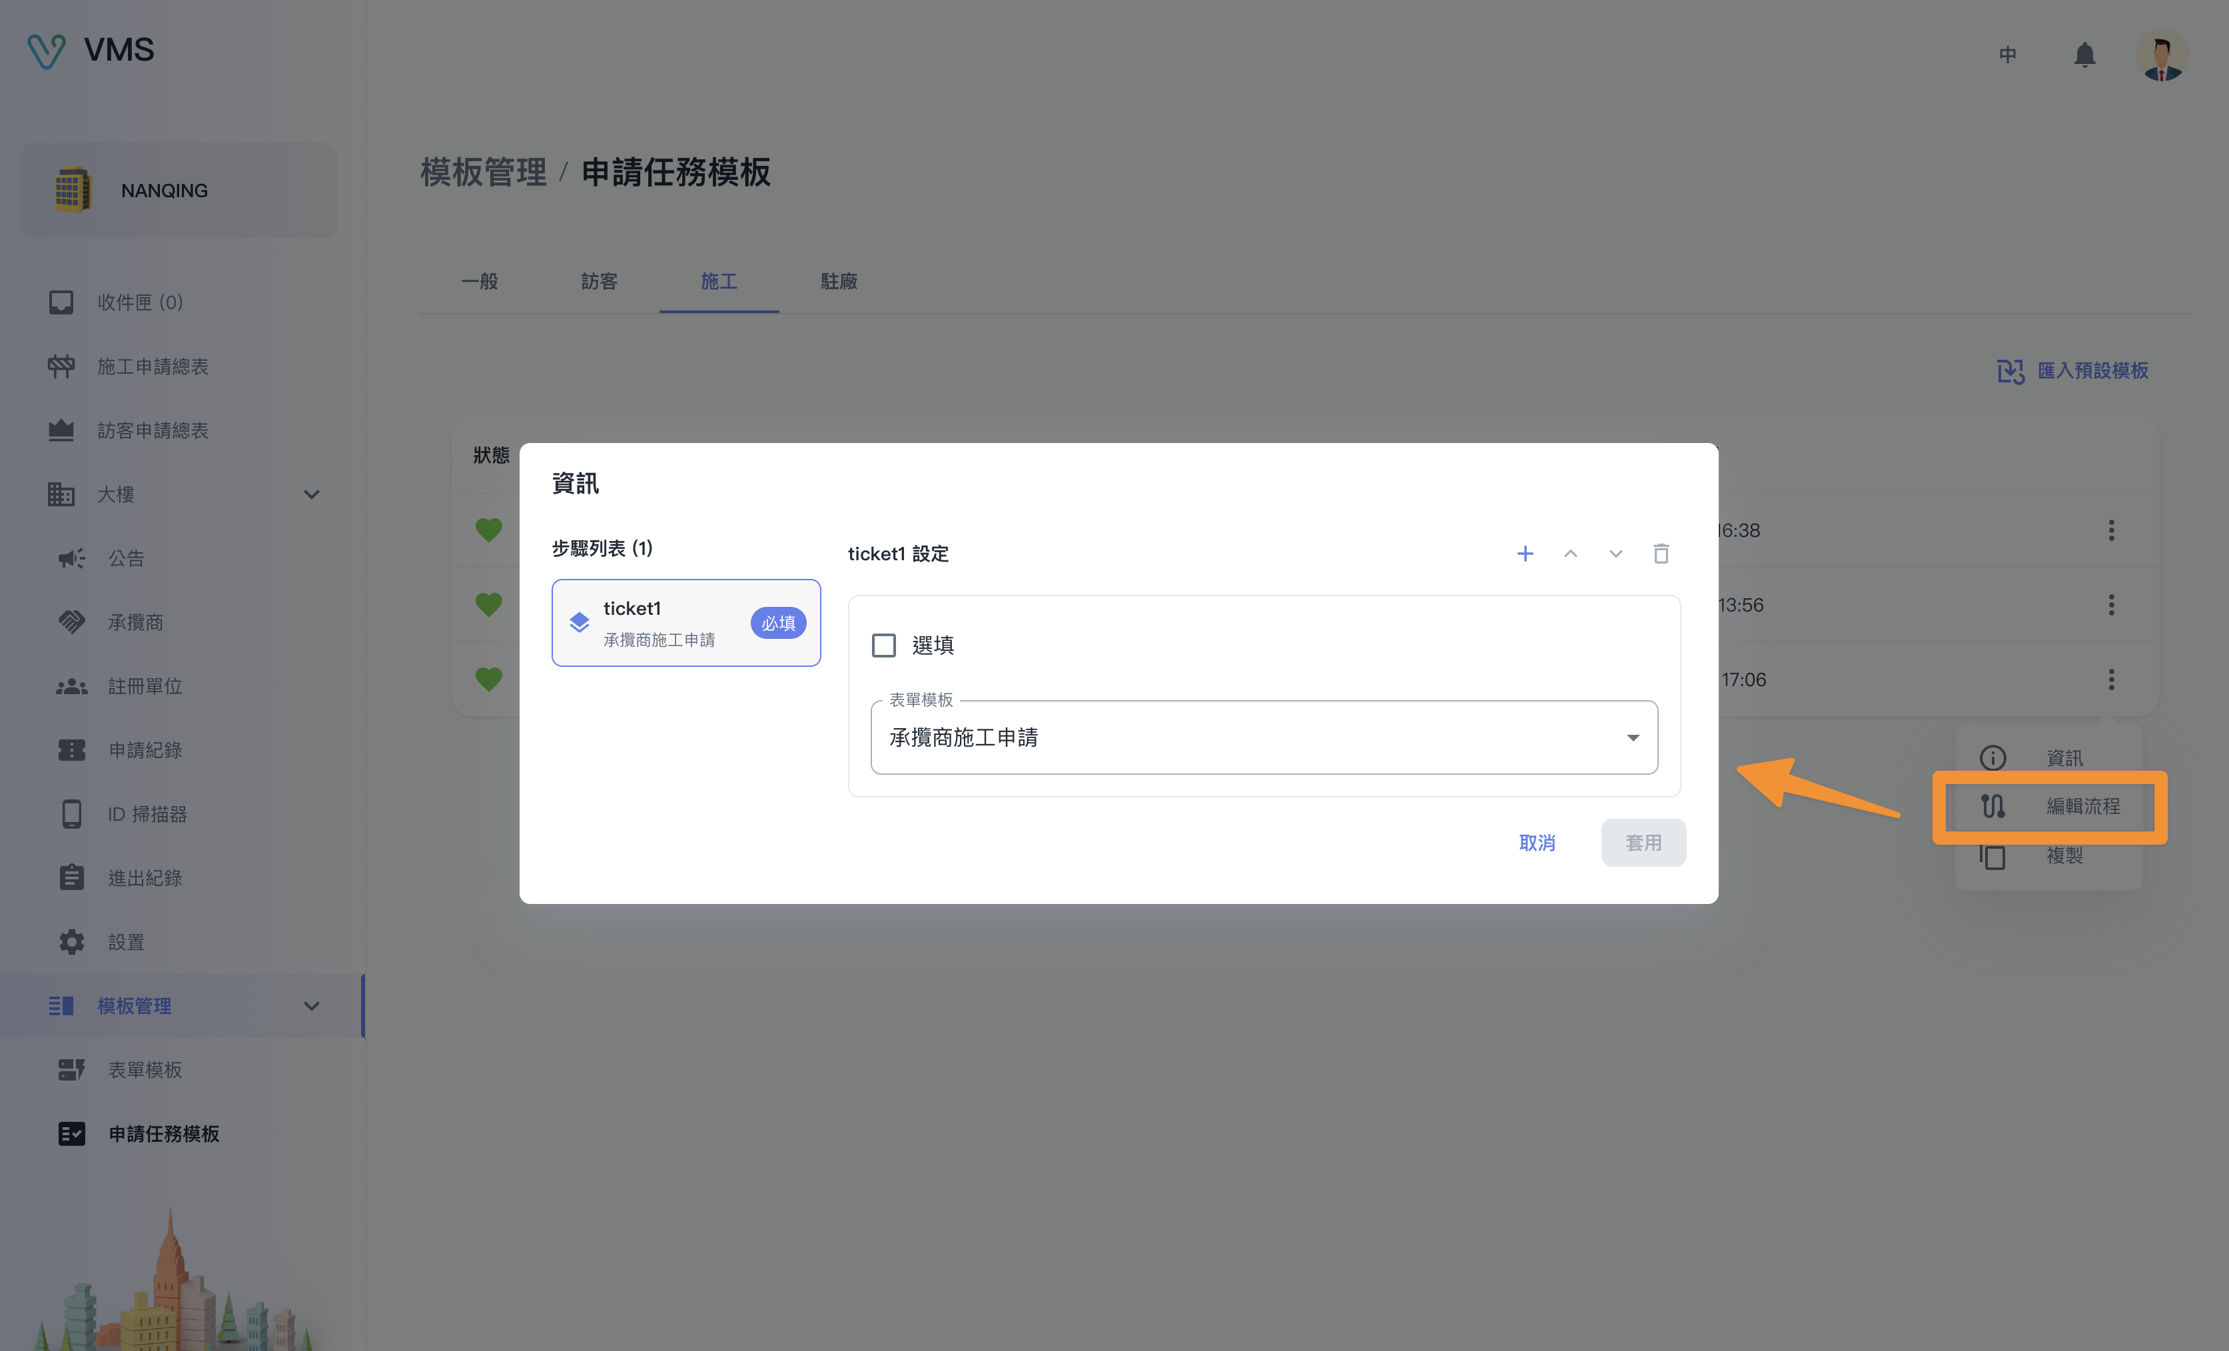
Task: Add a new step with plus icon
Action: point(1526,554)
